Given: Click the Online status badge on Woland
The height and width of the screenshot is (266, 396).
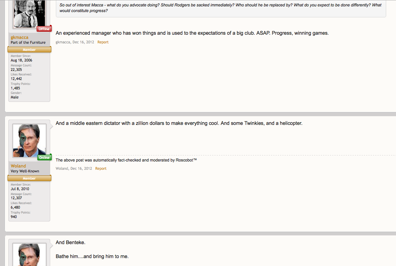Looking at the screenshot, I should pyautogui.click(x=44, y=157).
